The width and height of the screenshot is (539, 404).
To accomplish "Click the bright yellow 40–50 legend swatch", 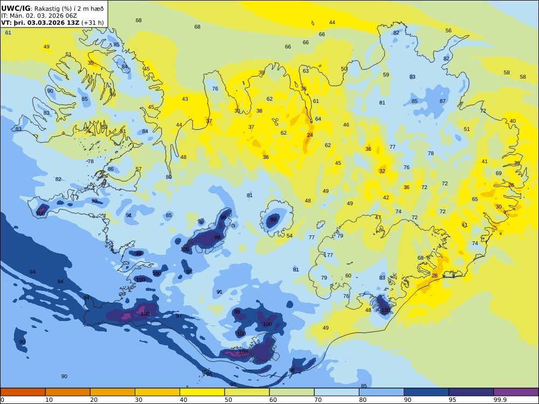I will pyautogui.click(x=202, y=392).
